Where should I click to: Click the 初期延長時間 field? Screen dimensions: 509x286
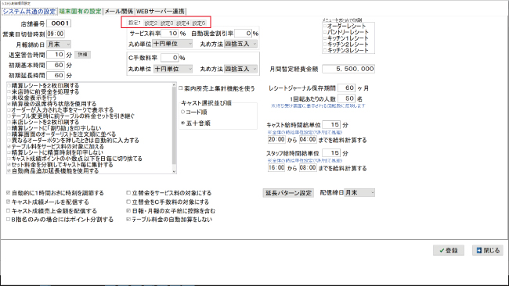click(56, 76)
